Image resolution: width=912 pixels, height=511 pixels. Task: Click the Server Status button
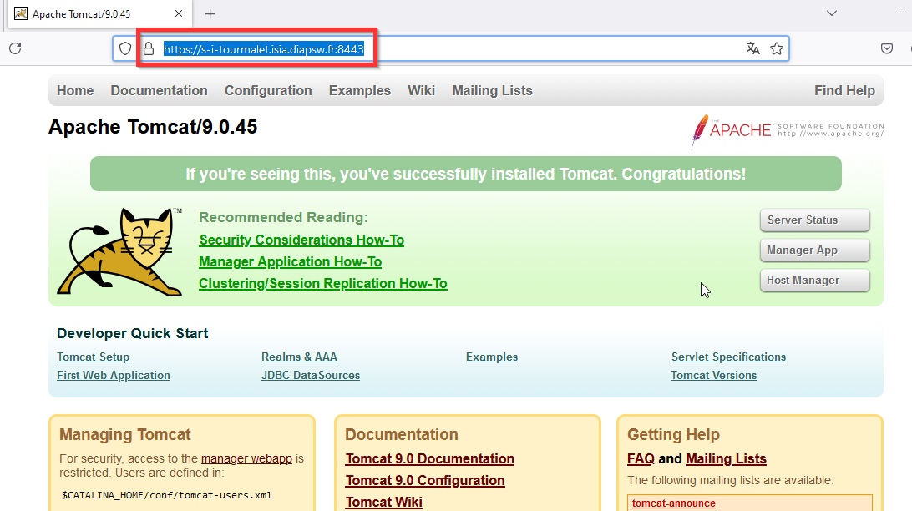(814, 220)
